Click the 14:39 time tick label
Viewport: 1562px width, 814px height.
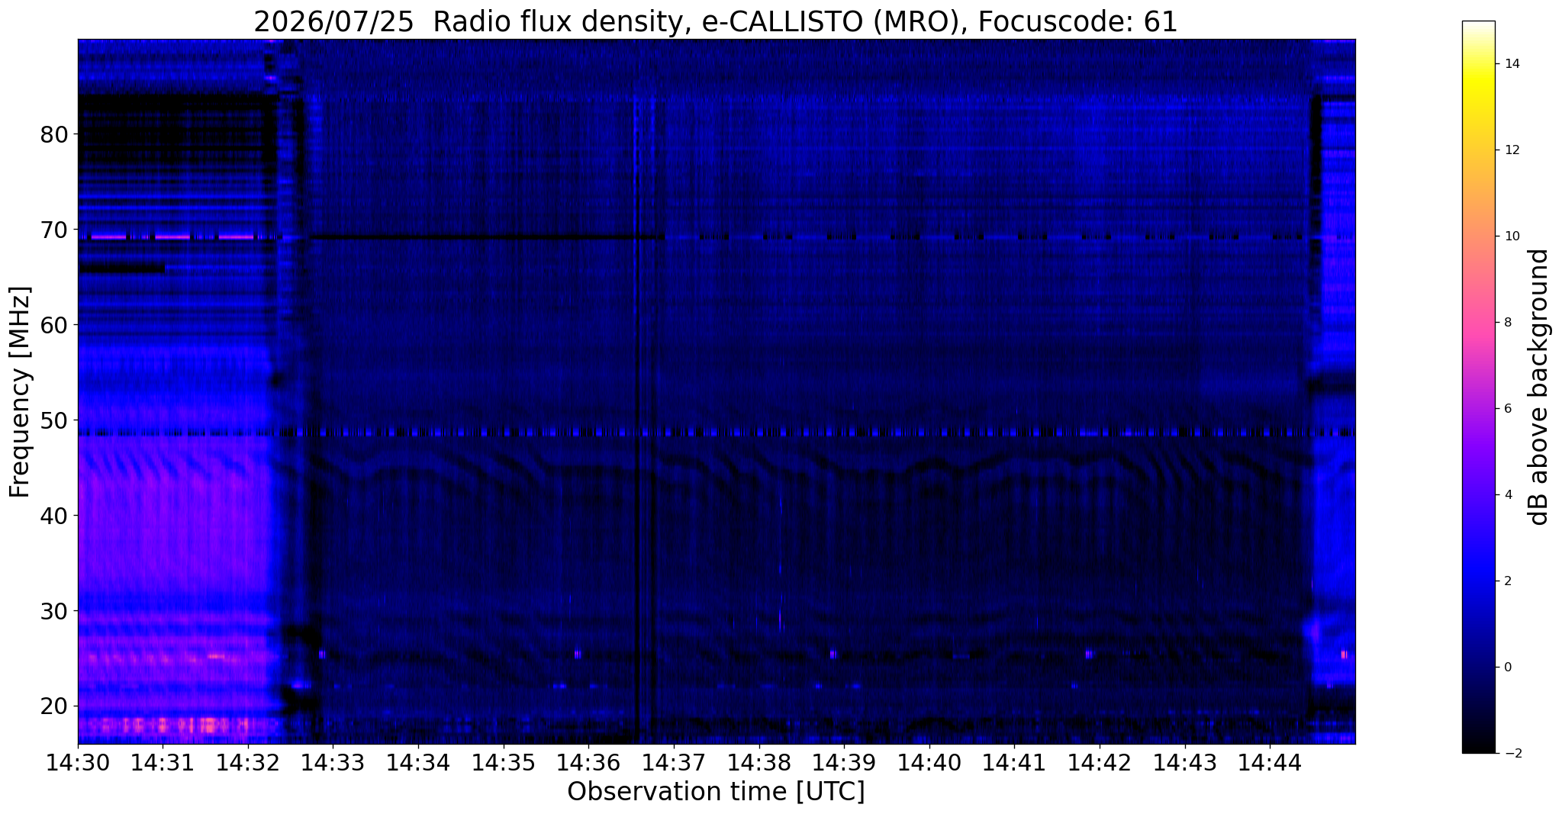tap(844, 761)
